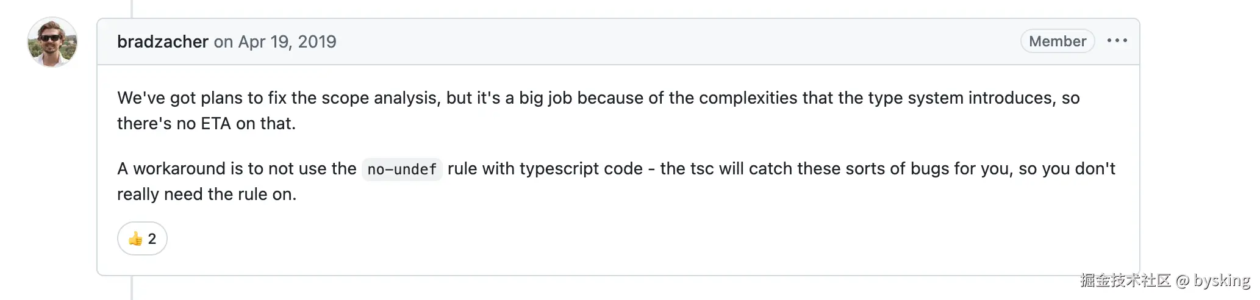Click the bysking watermark name
The image size is (1260, 300).
click(1222, 280)
